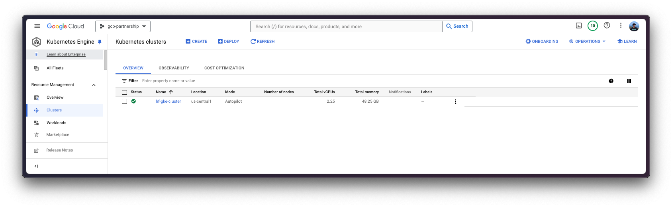
Task: Open table filter help icon
Action: point(611,81)
